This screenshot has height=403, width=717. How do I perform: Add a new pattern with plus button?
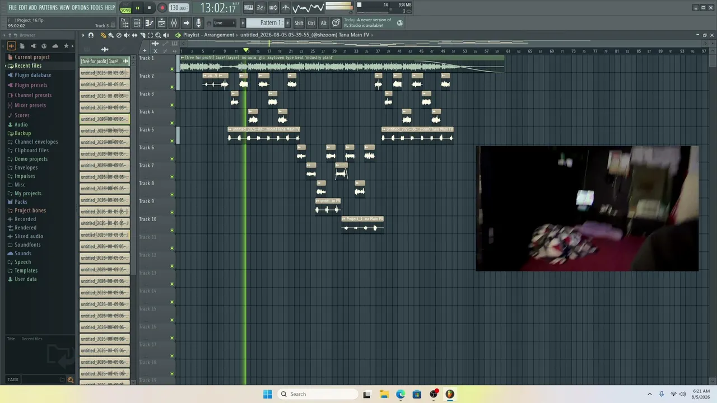288,23
